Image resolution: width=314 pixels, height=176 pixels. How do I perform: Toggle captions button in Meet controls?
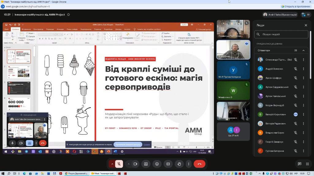pos(168,164)
